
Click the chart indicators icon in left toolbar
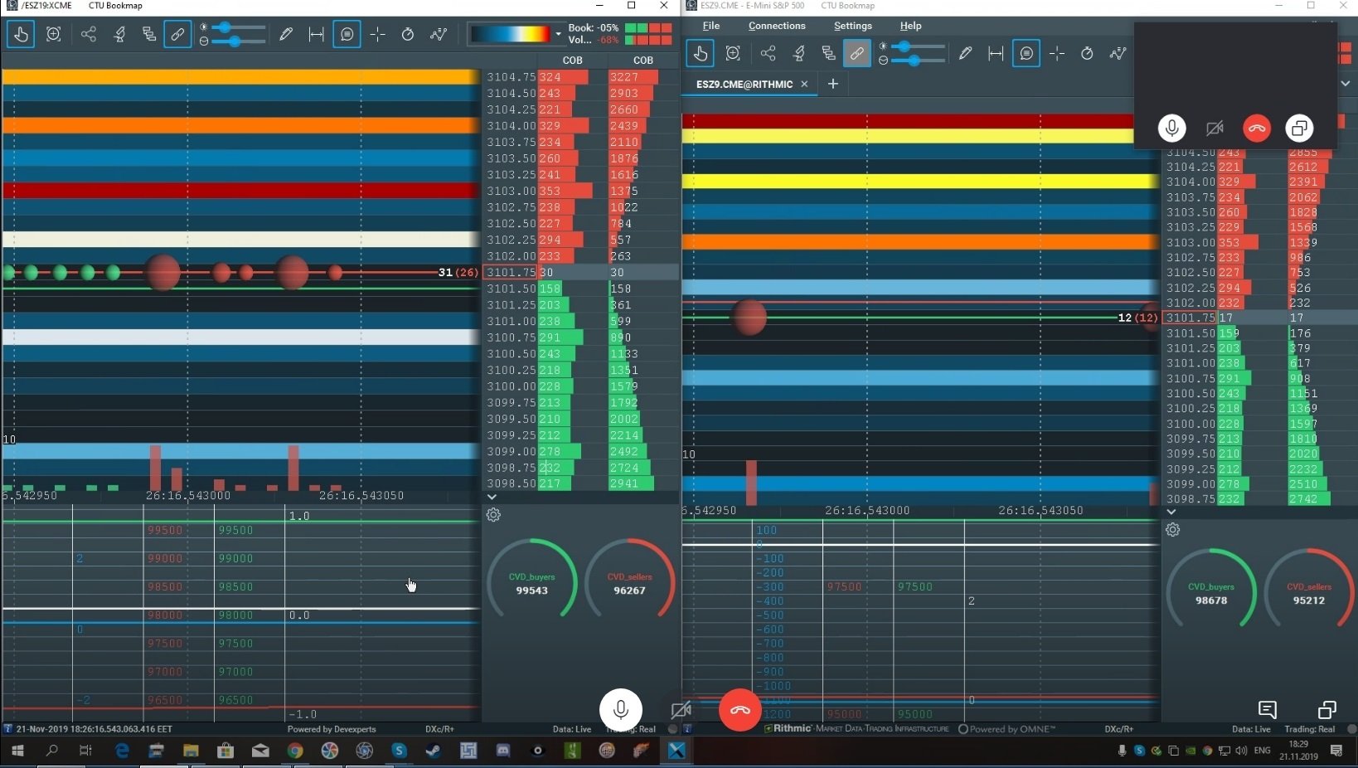point(439,35)
